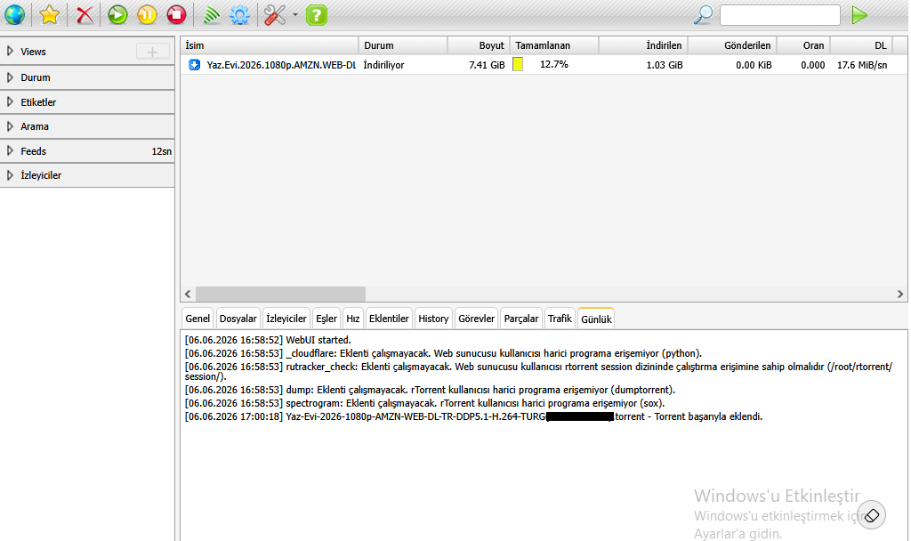911x541 pixels.
Task: Click the blue download status icon of torrent
Action: click(x=194, y=65)
